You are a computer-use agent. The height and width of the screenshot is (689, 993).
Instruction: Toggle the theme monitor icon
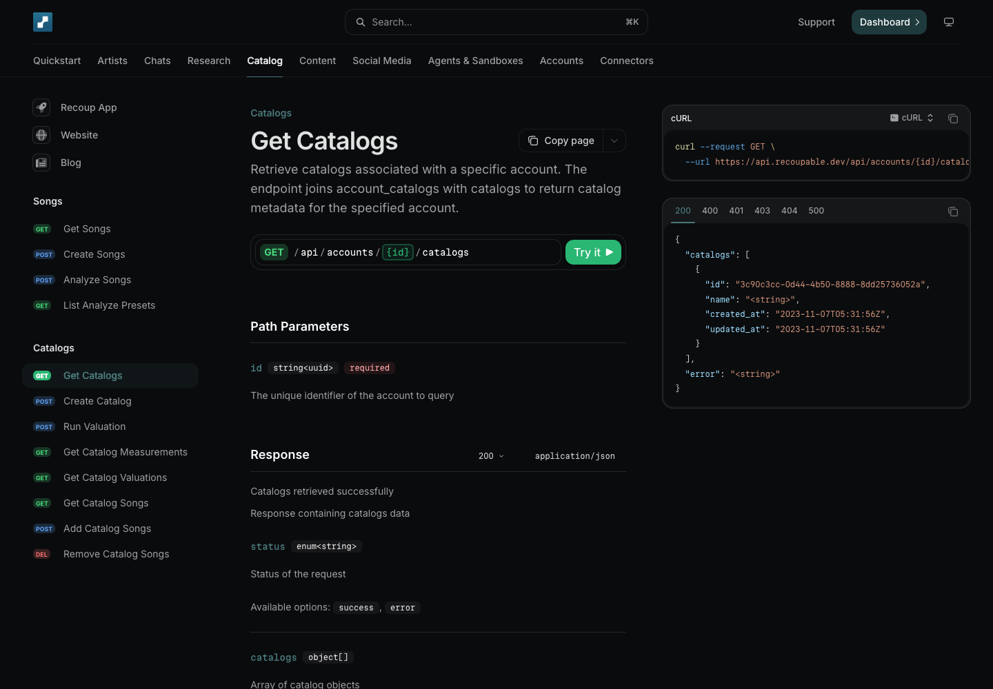tap(949, 22)
